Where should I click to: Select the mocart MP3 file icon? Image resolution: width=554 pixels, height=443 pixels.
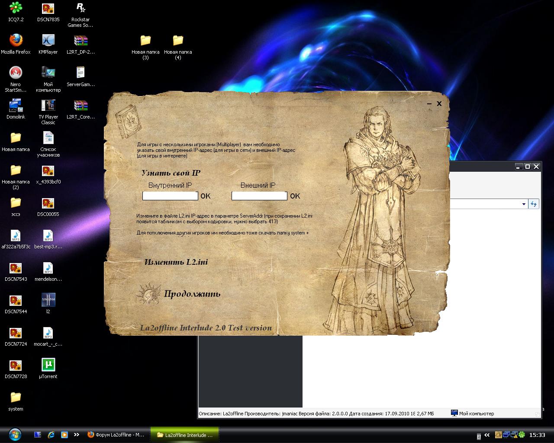click(x=48, y=336)
